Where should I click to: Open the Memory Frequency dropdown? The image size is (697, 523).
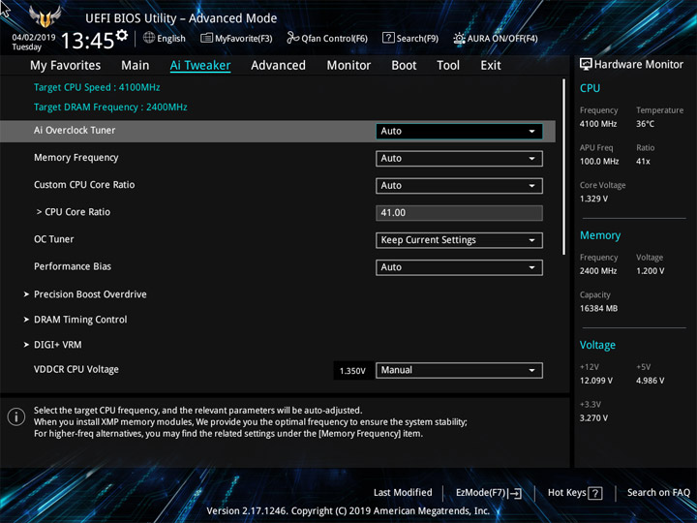(x=459, y=159)
